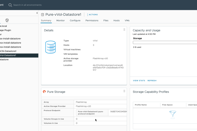The height and width of the screenshot is (131, 197).
Task: Open the Actions dropdown menu
Action: point(92,15)
